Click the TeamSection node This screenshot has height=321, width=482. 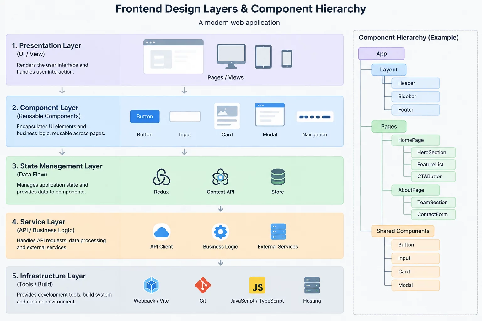[433, 203]
